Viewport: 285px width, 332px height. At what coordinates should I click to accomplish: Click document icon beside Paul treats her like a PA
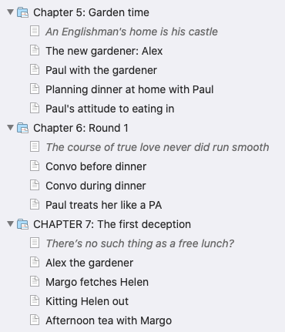point(35,205)
